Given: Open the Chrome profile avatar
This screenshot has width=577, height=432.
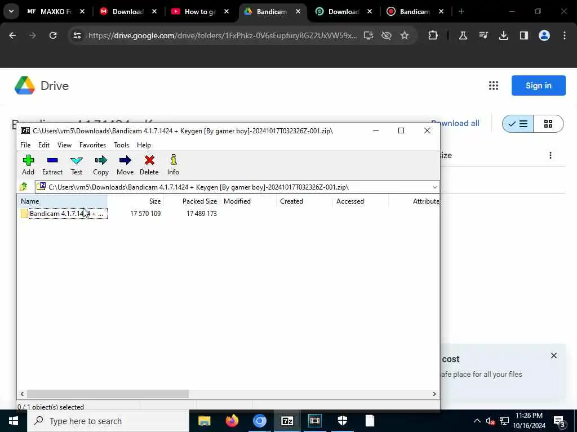Looking at the screenshot, I should tap(544, 35).
